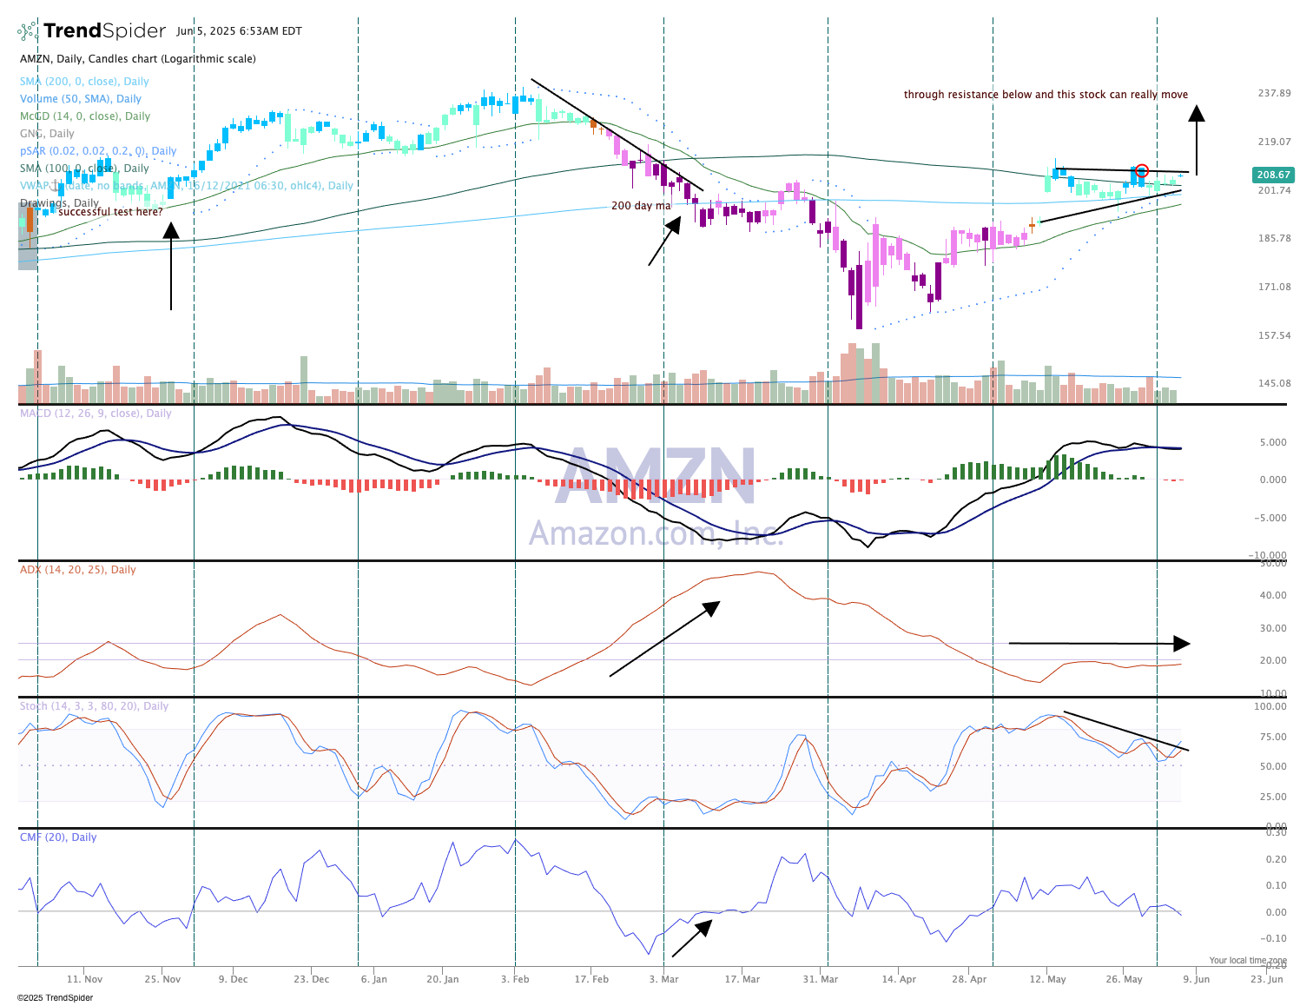This screenshot has width=1313, height=1006.
Task: Select 'through resistance below' text annotation
Action: click(x=1046, y=95)
